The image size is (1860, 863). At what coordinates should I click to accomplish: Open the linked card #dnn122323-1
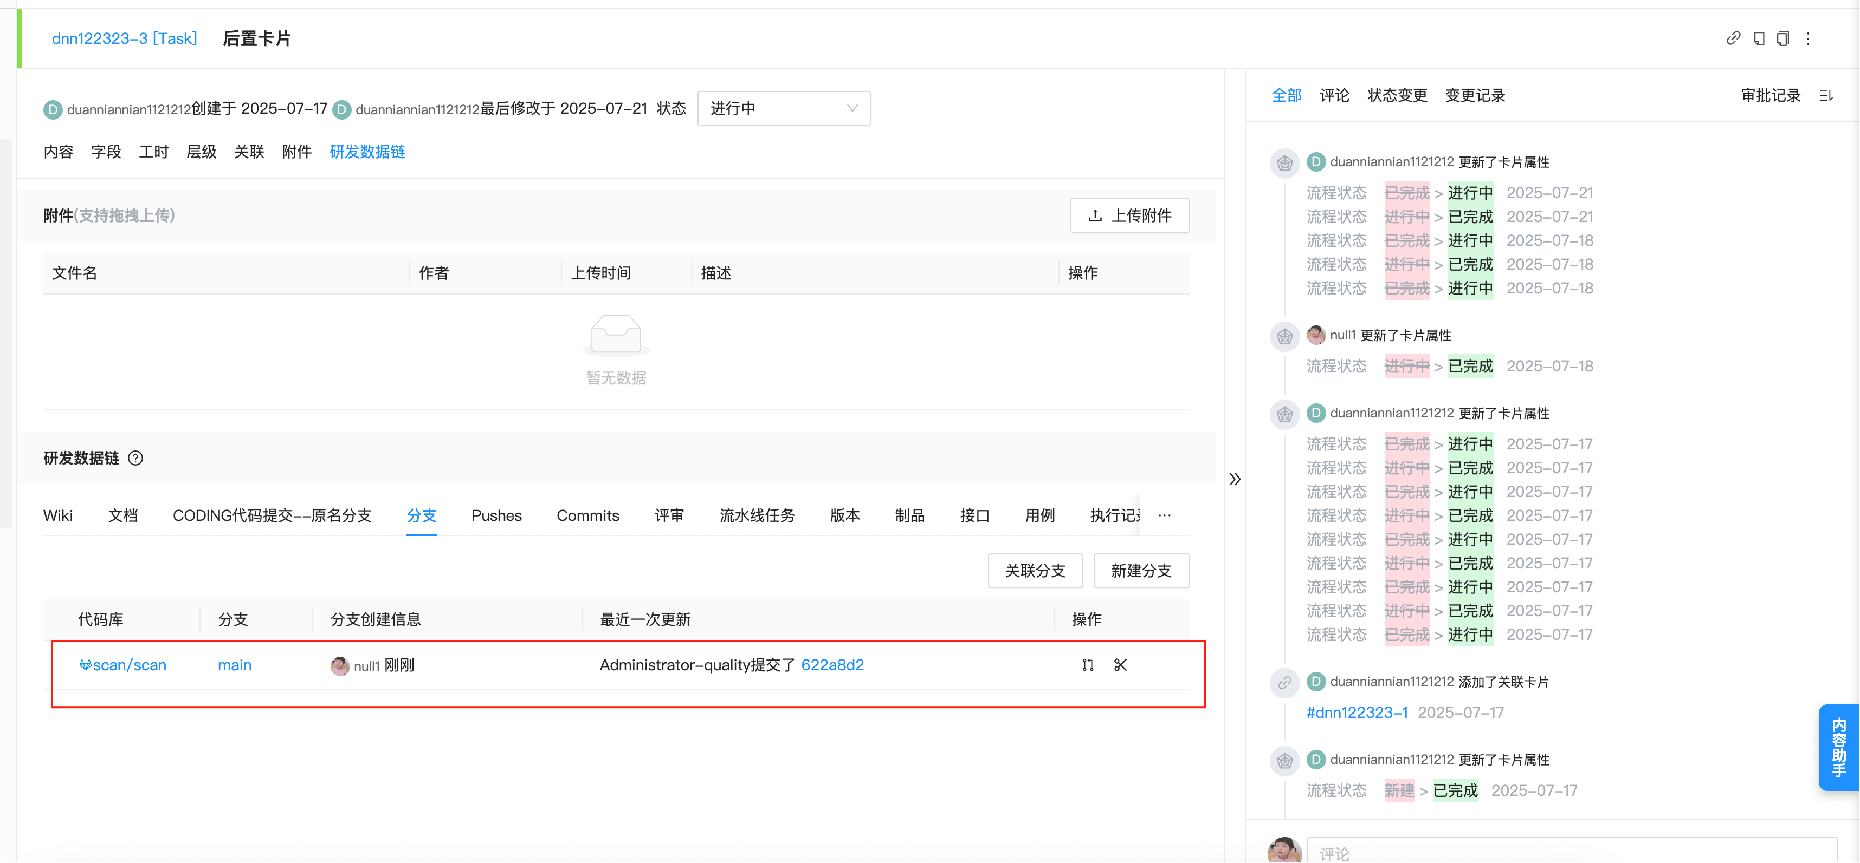coord(1357,712)
